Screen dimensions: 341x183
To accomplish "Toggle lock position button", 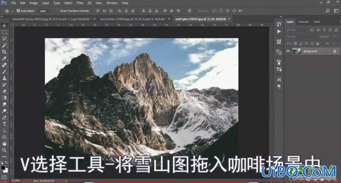I will (x=306, y=44).
